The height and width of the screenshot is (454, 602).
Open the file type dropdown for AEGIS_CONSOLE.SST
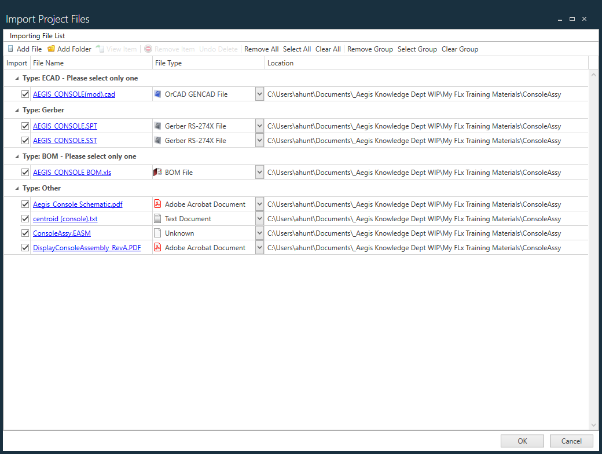[x=259, y=140]
